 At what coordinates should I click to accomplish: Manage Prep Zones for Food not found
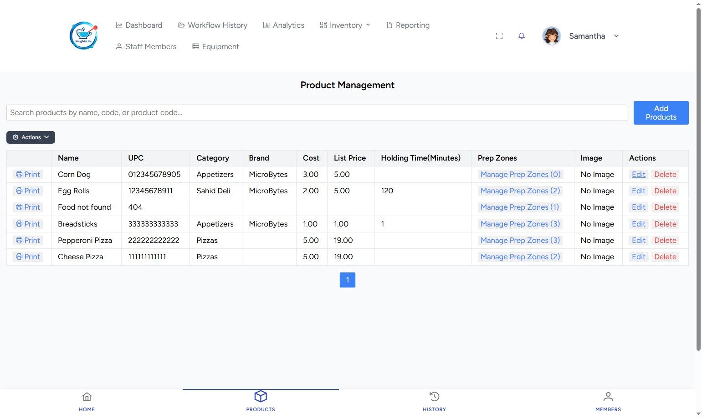point(520,207)
